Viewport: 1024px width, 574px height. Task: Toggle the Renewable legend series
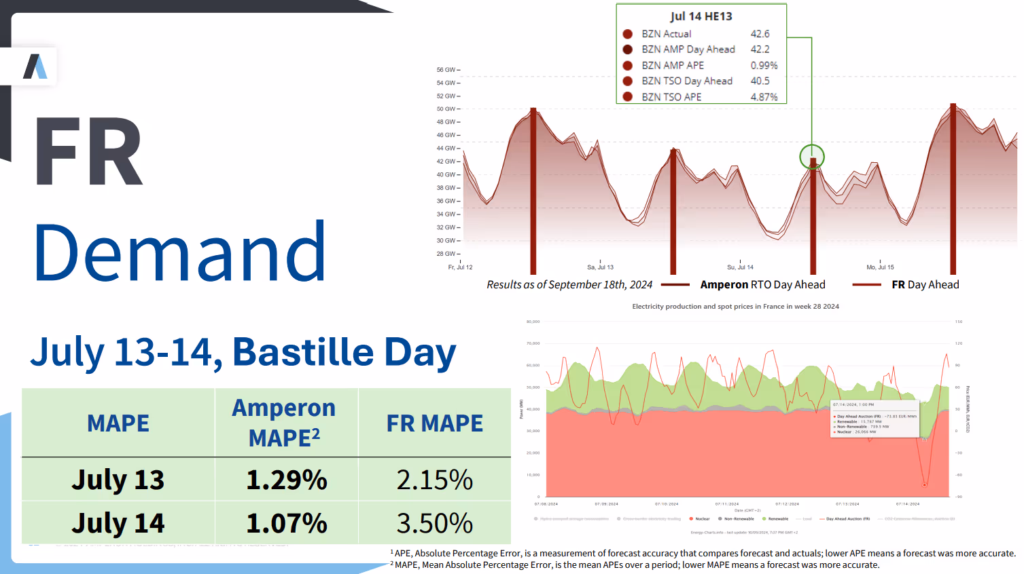click(775, 519)
